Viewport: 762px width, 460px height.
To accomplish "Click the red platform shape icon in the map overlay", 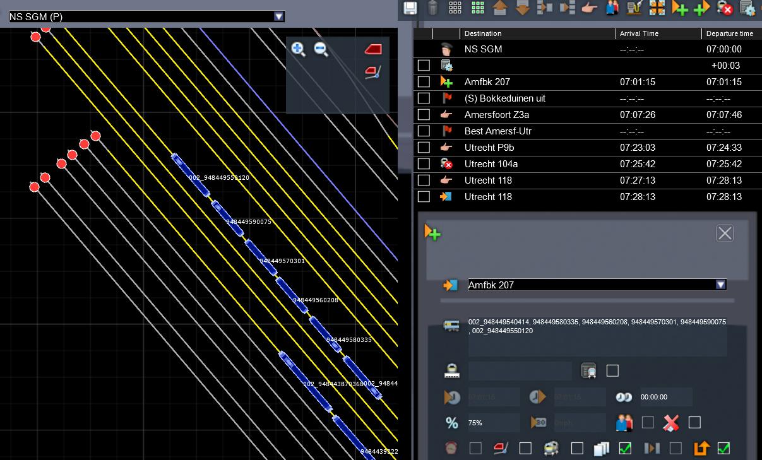I will tap(373, 49).
